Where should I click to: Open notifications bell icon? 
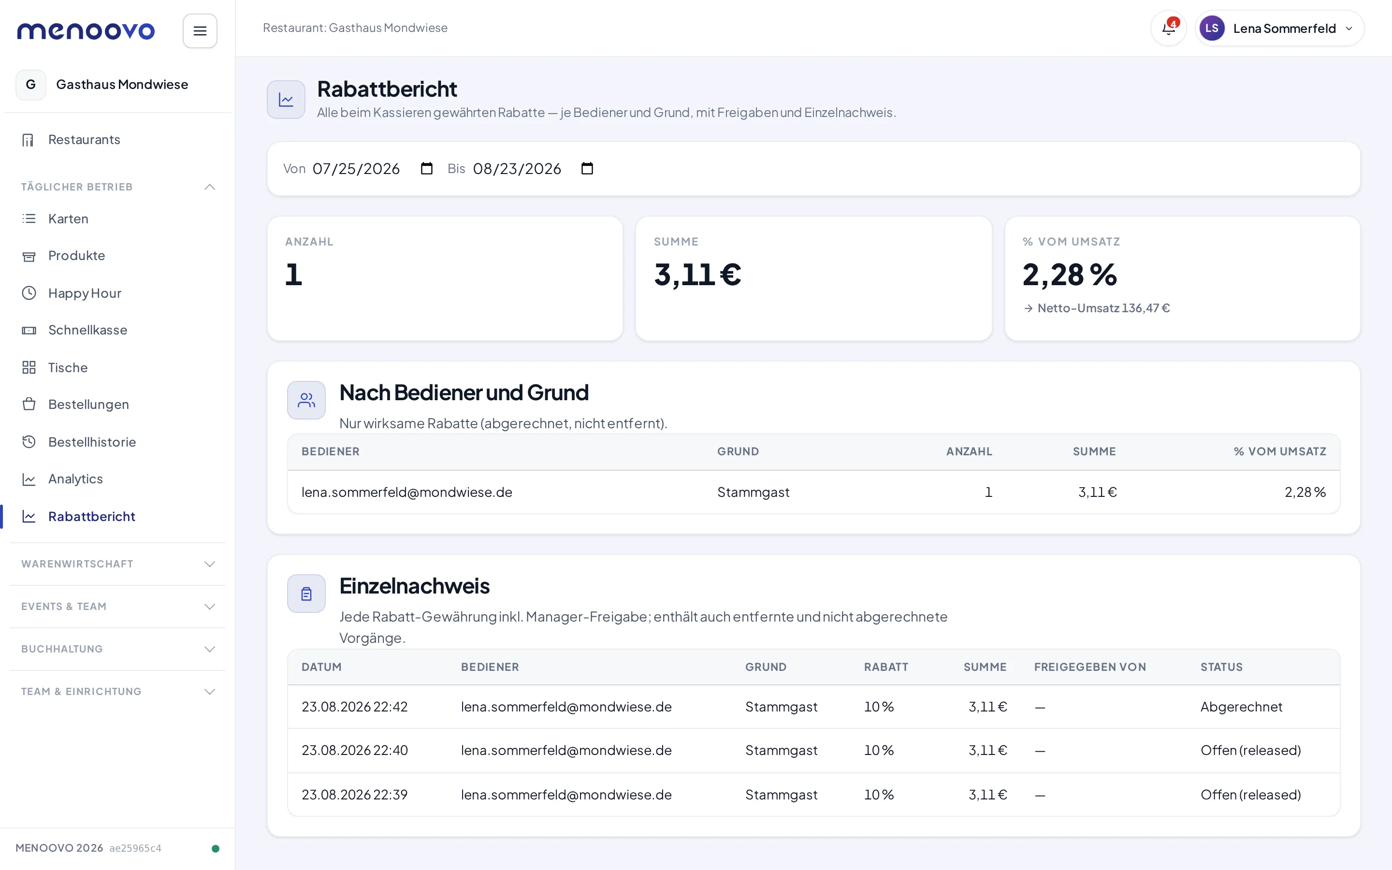(x=1168, y=28)
